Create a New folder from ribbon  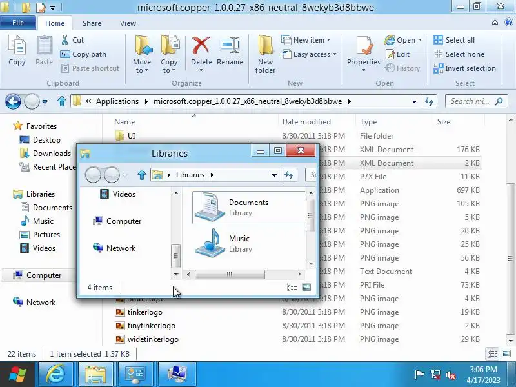[265, 55]
